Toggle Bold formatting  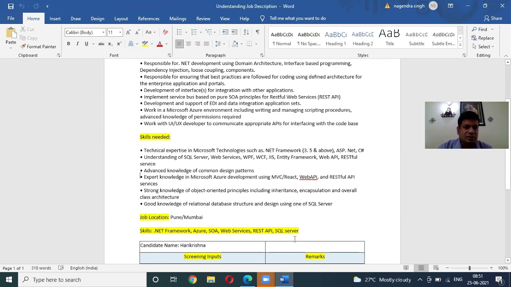[68, 44]
